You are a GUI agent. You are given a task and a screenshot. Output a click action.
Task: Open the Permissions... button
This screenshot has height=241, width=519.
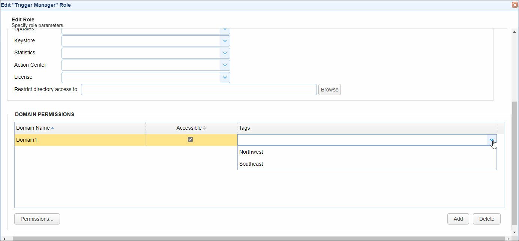pos(37,219)
